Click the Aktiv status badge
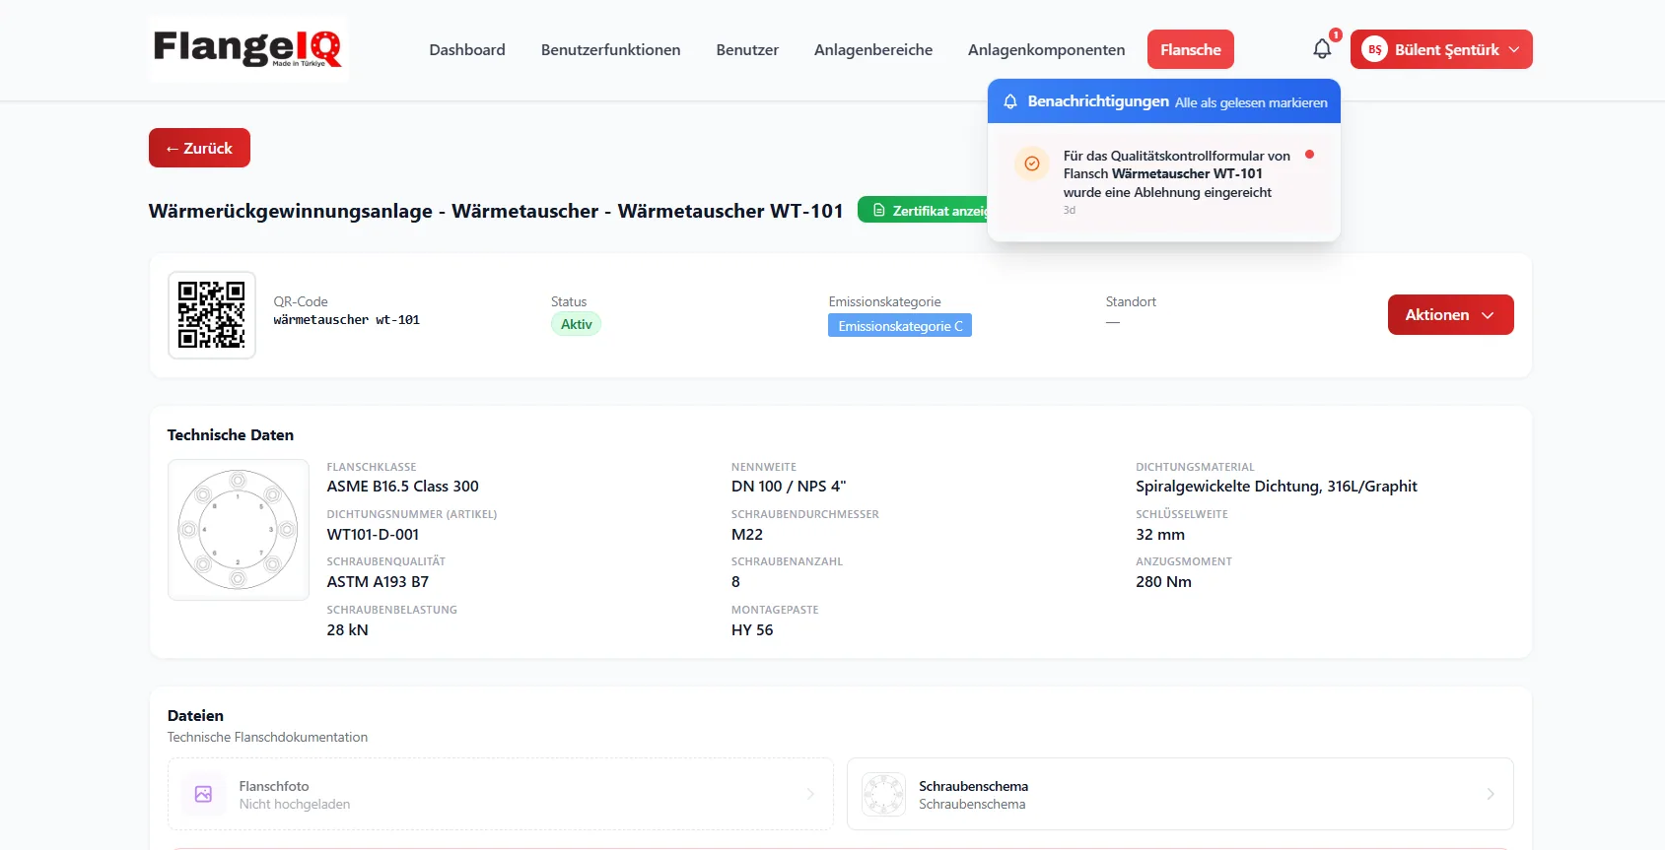Viewport: 1665px width, 850px height. pyautogui.click(x=576, y=324)
